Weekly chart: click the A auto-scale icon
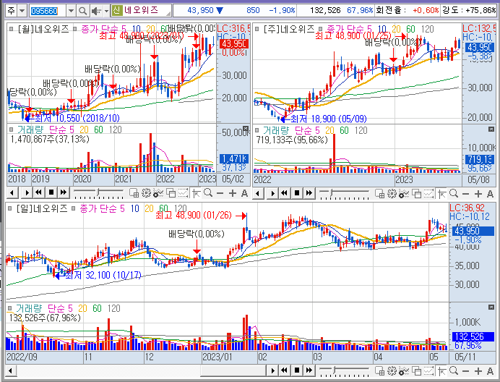This screenshot has width=500, height=382. [x=490, y=194]
